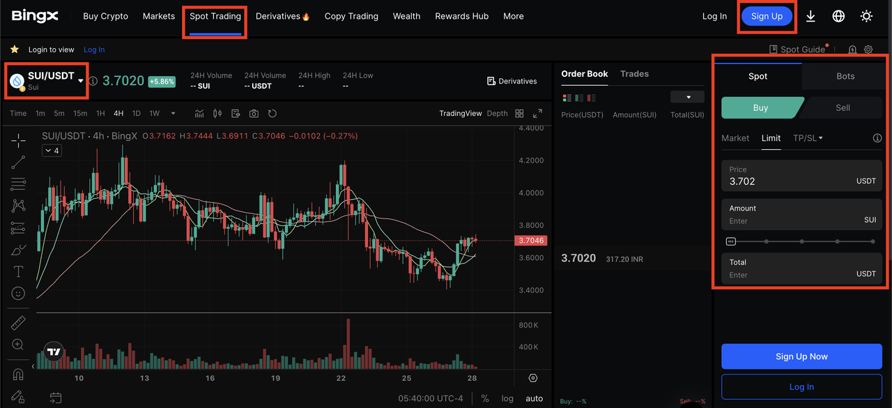
Task: Open the trade settings gear icon
Action: click(868, 50)
